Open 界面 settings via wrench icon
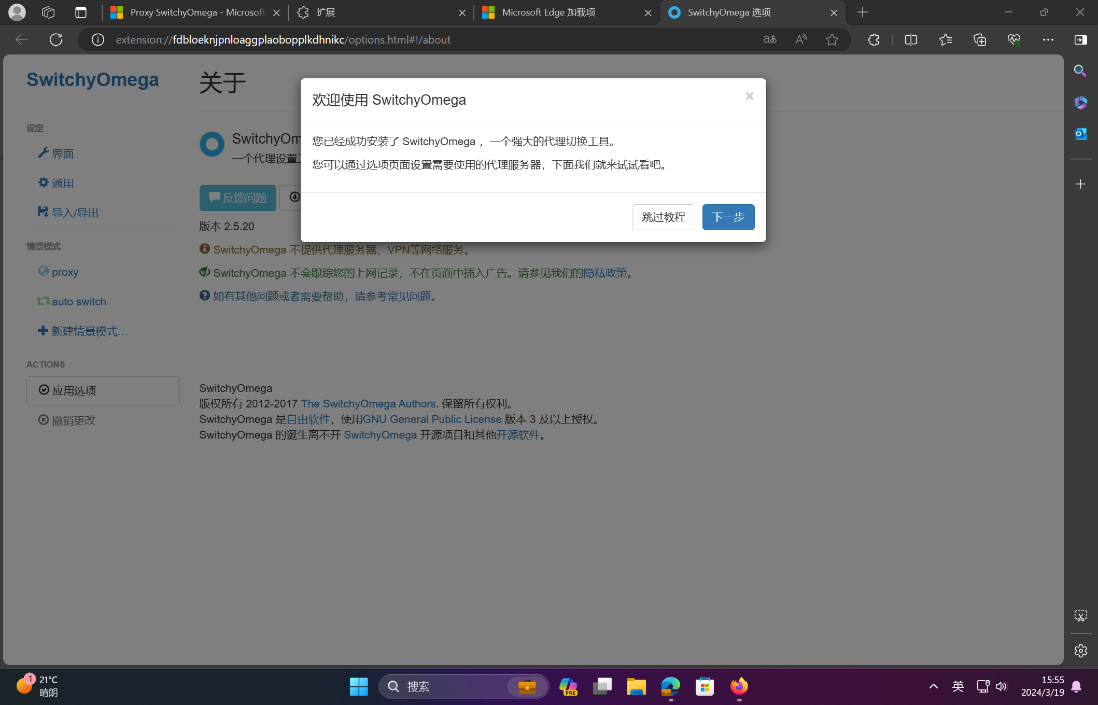Screen dimensions: 1098x705 [x=62, y=153]
